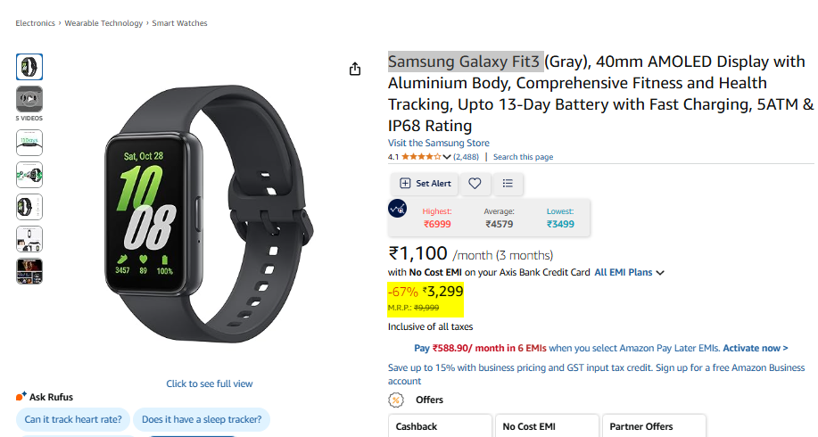
Task: Expand the ratings breakdown chevron
Action: pyautogui.click(x=447, y=157)
